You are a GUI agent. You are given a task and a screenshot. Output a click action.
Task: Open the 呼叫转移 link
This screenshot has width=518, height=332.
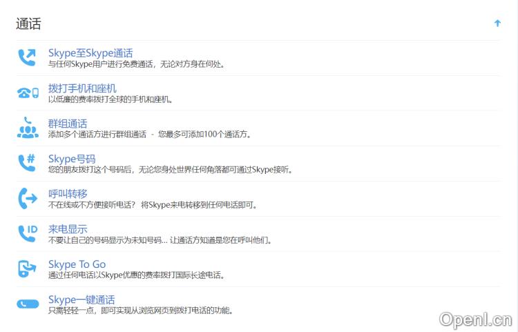(x=68, y=194)
